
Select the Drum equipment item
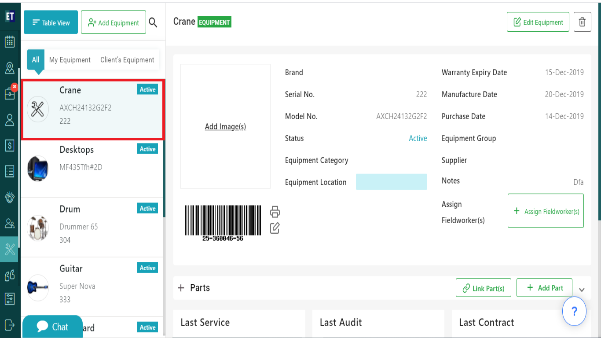click(92, 227)
